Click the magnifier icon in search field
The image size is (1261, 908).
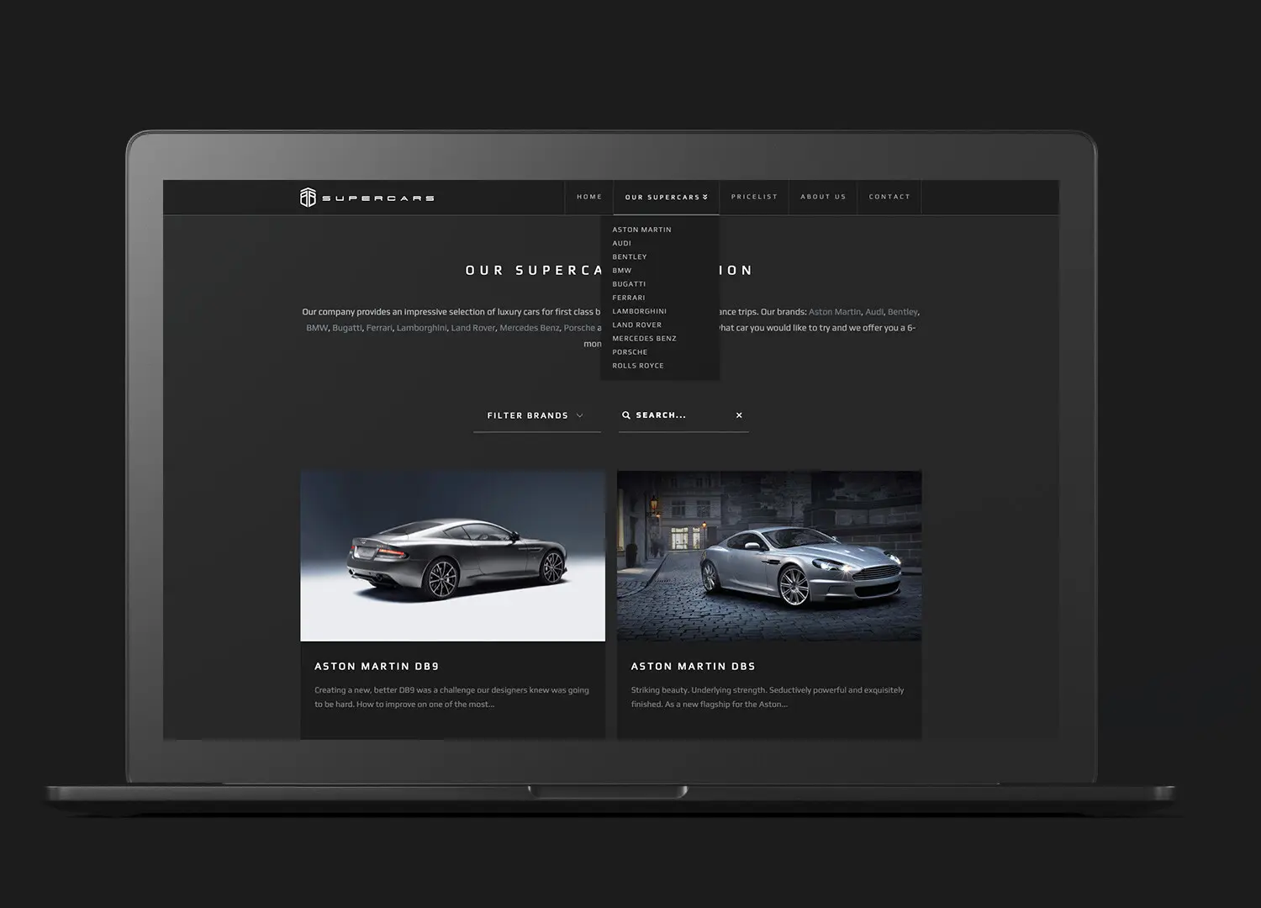click(626, 415)
